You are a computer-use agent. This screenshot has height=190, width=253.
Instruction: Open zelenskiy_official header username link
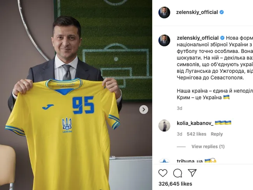point(197,12)
